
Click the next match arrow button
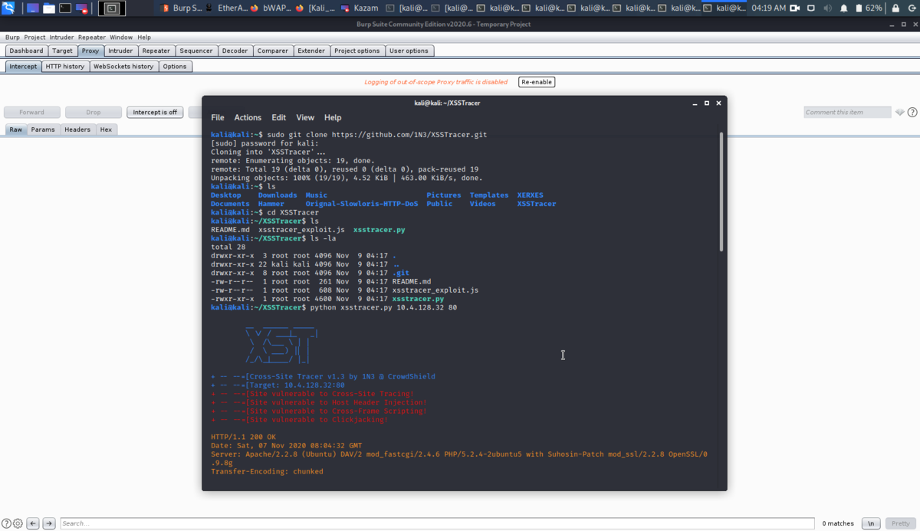click(49, 523)
